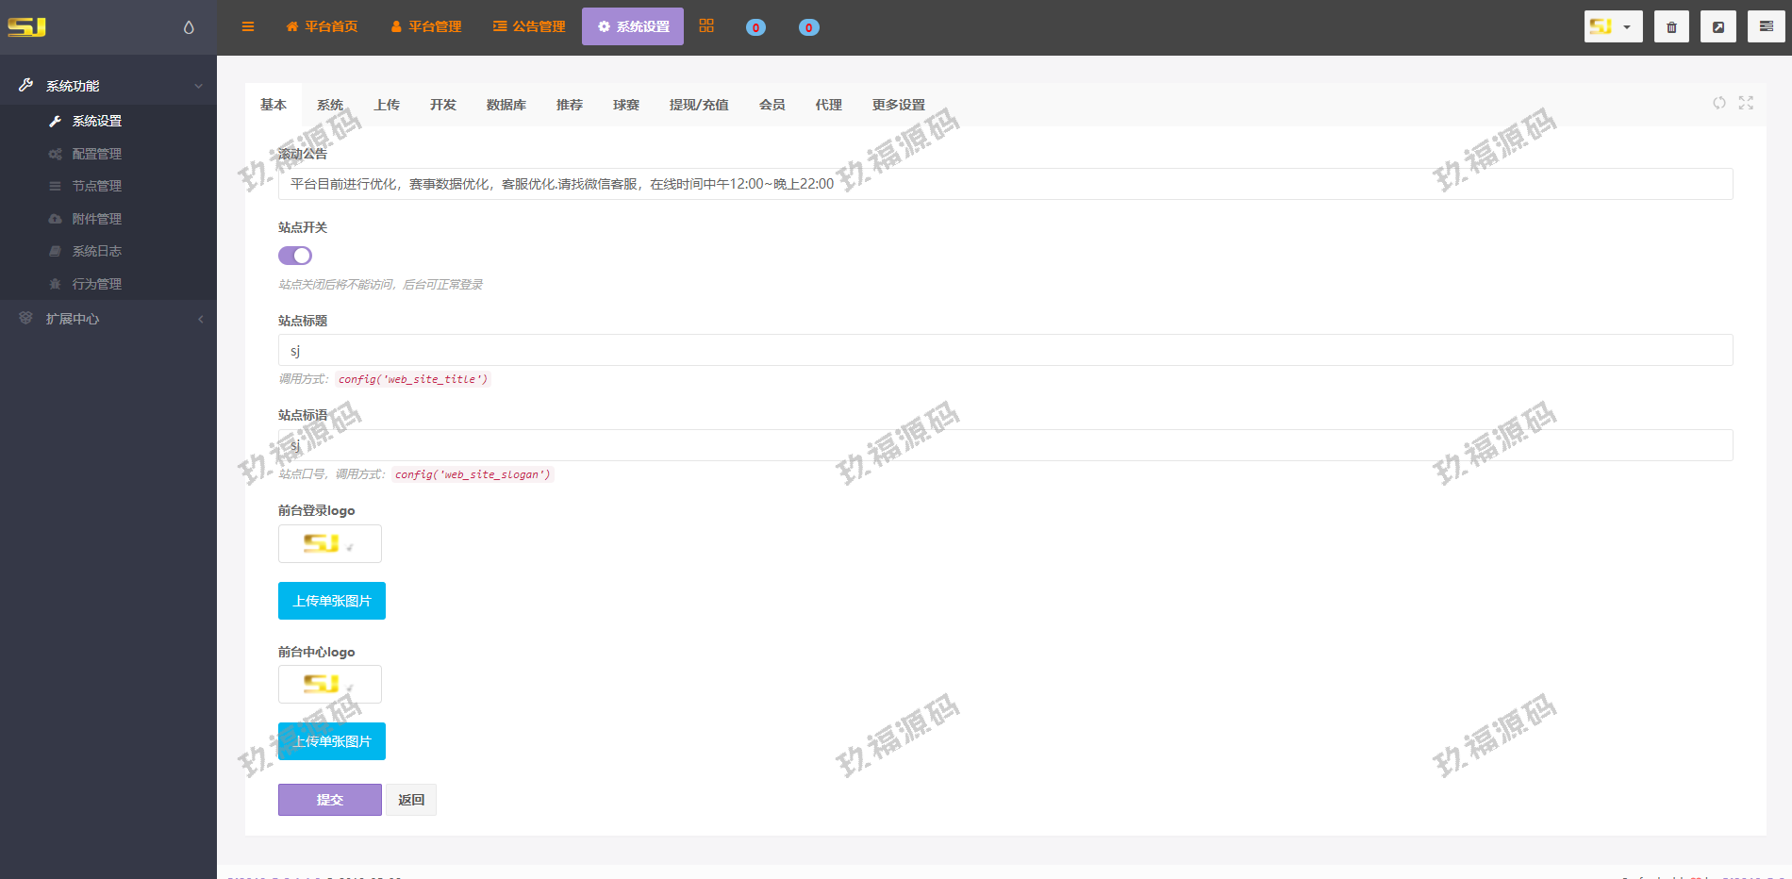This screenshot has width=1792, height=879.
Task: Click the rightmost list icon in header
Action: tap(1766, 26)
